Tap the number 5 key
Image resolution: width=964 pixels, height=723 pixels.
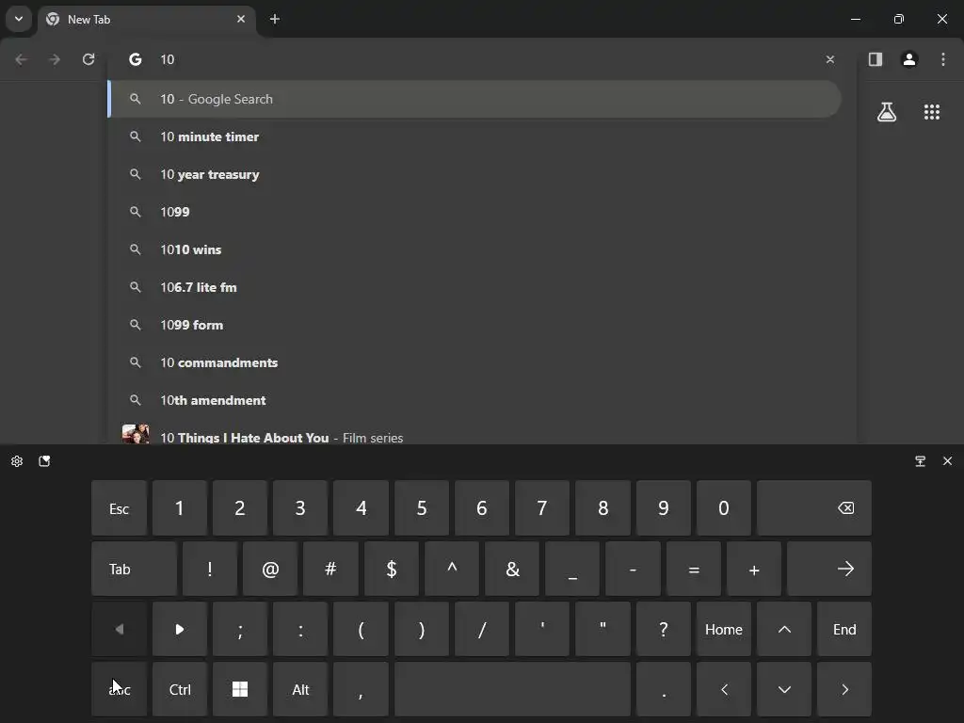point(421,507)
